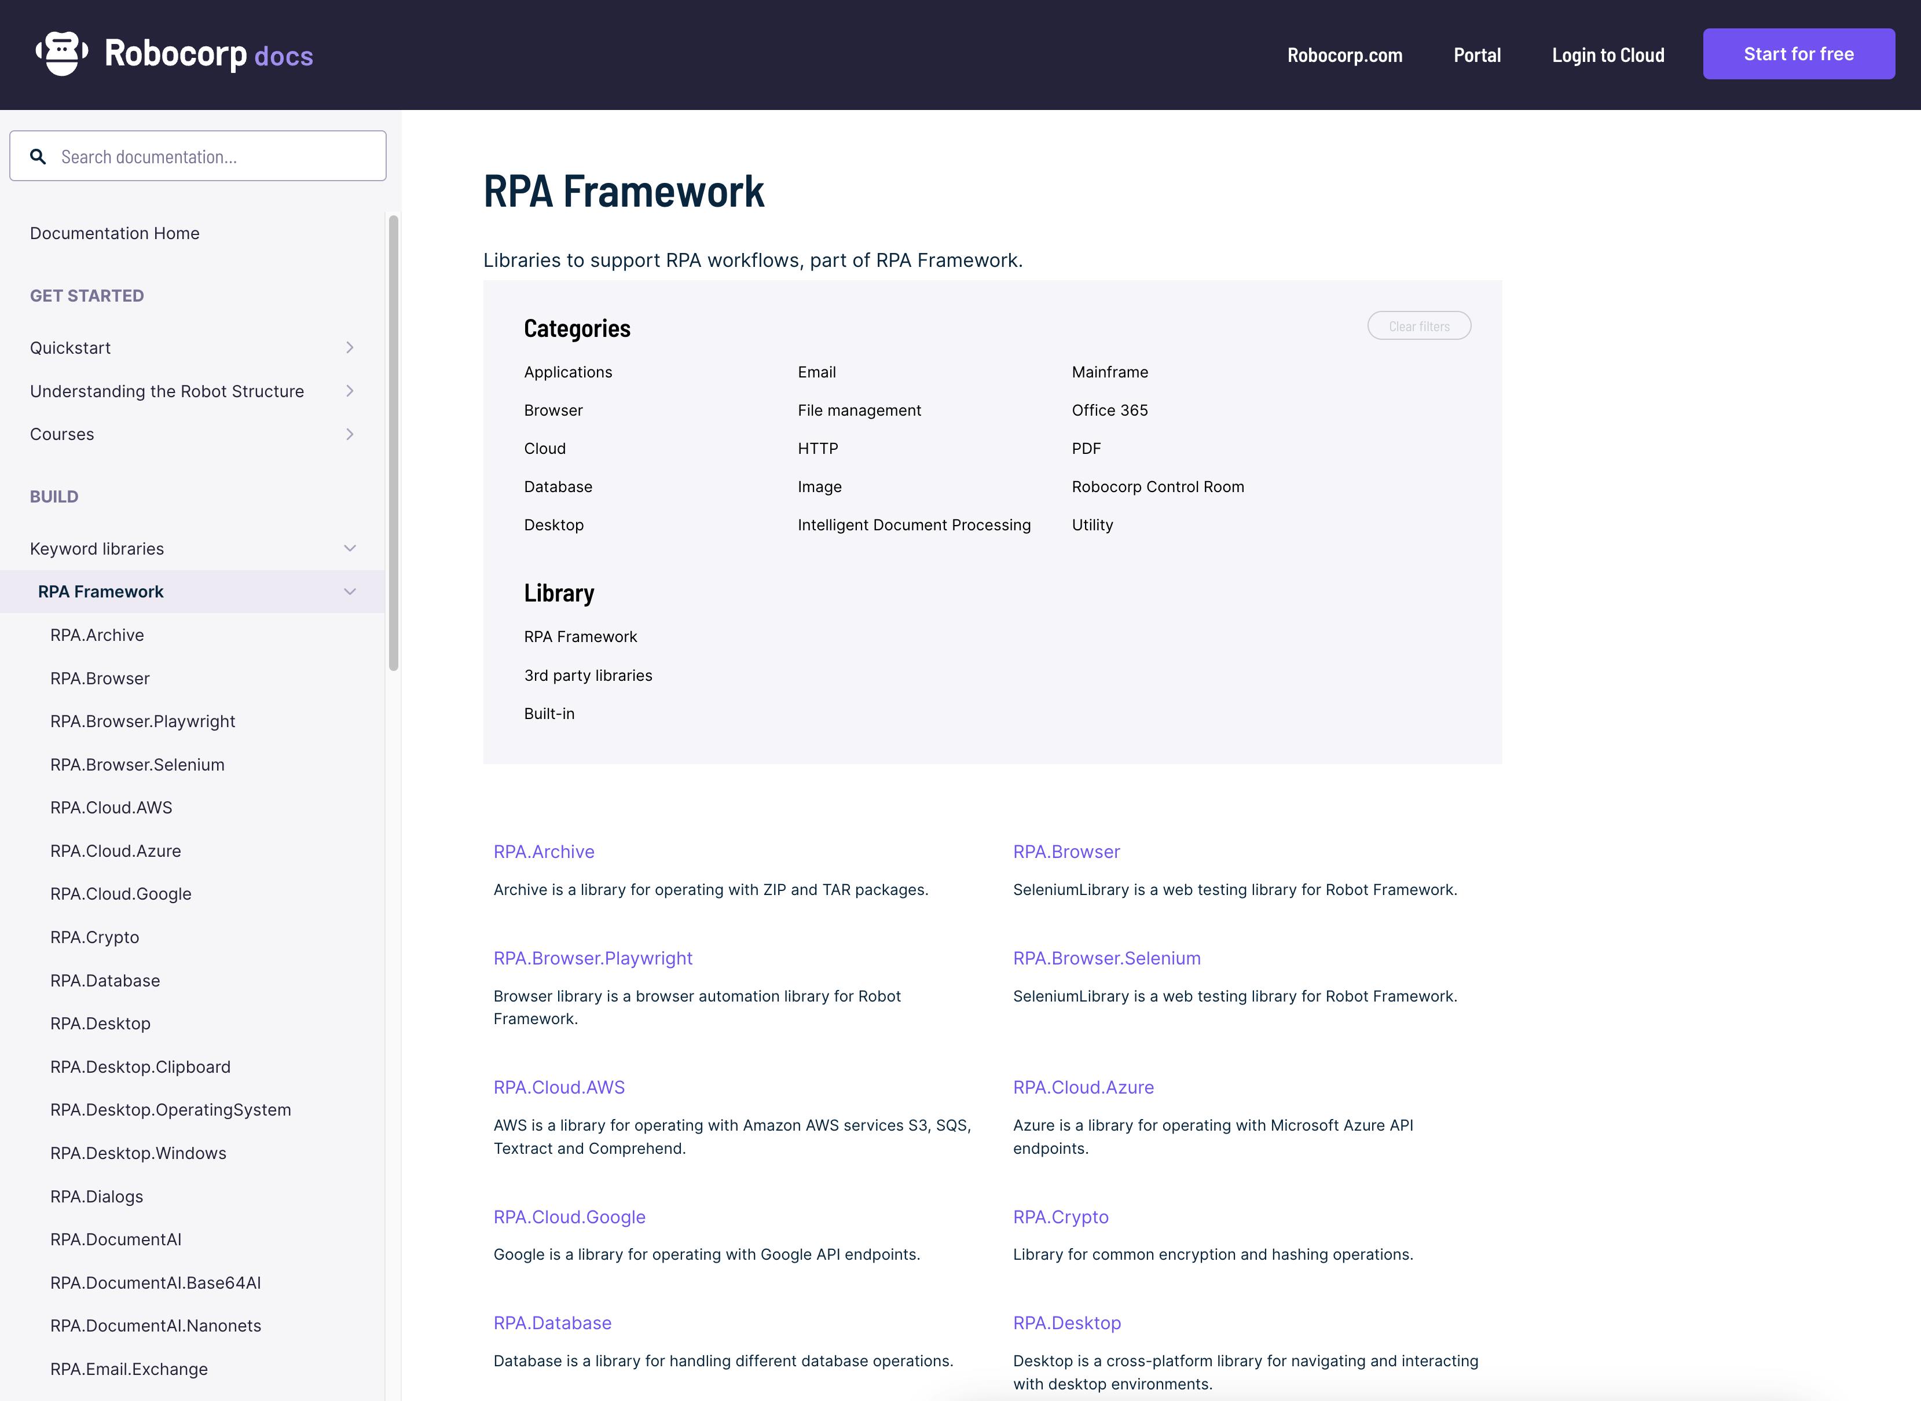Filter by Cloud category
1921x1401 pixels.
point(544,449)
